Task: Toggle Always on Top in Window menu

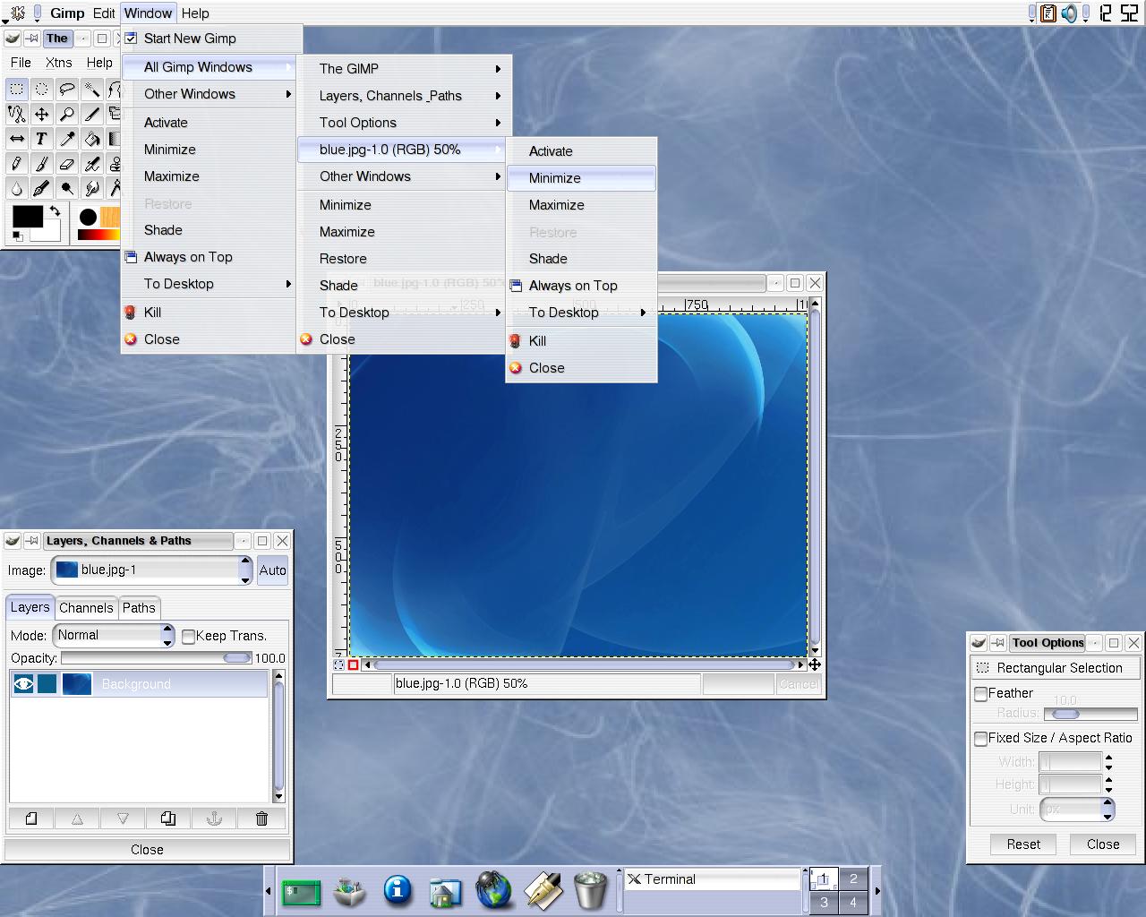Action: coord(209,257)
